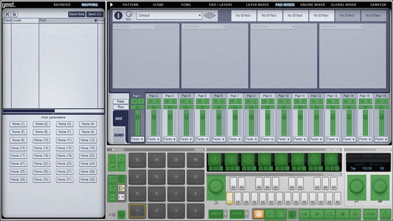The width and height of the screenshot is (393, 221).
Task: Open Pad 16 Parent output dropdown
Action: coord(381,139)
